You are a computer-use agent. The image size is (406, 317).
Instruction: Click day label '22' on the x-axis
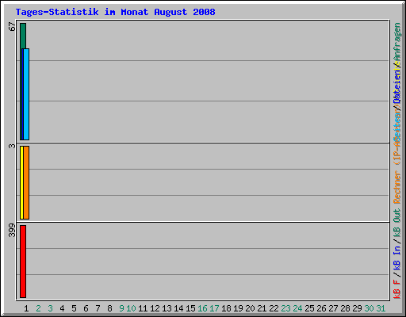pos(274,308)
